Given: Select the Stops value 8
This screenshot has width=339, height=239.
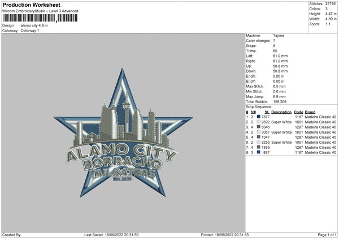Looking at the screenshot, I should tap(274, 46).
